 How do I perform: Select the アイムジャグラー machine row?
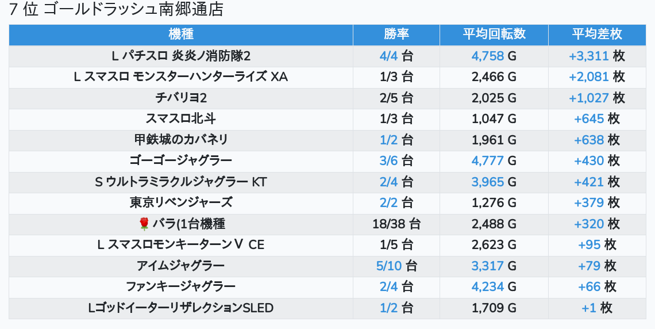[x=181, y=266]
